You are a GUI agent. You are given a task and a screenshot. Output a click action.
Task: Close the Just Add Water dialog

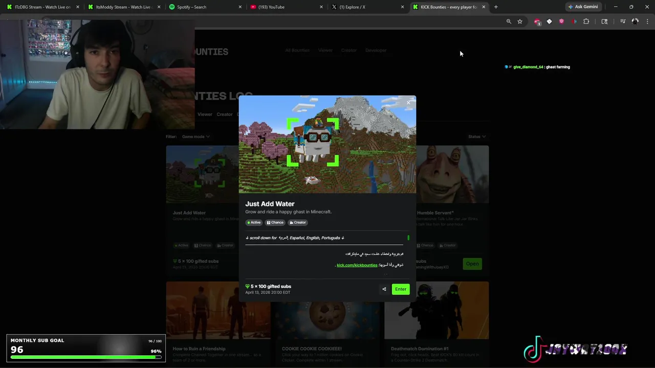(x=408, y=103)
